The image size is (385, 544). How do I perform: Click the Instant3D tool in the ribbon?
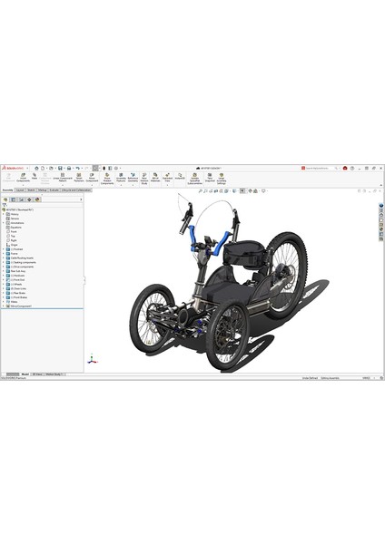(x=180, y=176)
